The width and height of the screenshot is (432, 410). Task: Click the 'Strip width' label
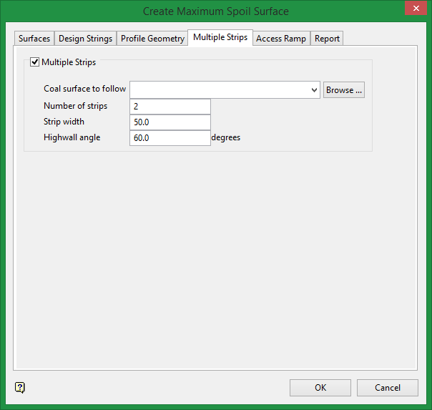coord(64,122)
